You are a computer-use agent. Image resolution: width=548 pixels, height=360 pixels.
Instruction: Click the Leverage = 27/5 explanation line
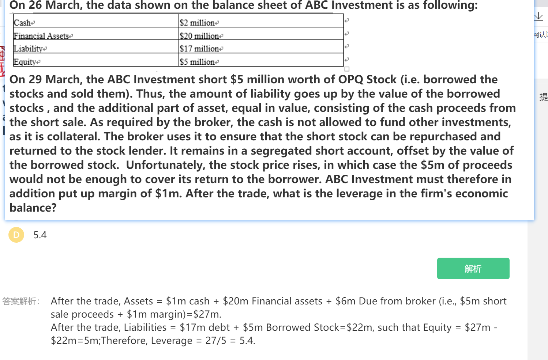coord(153,341)
